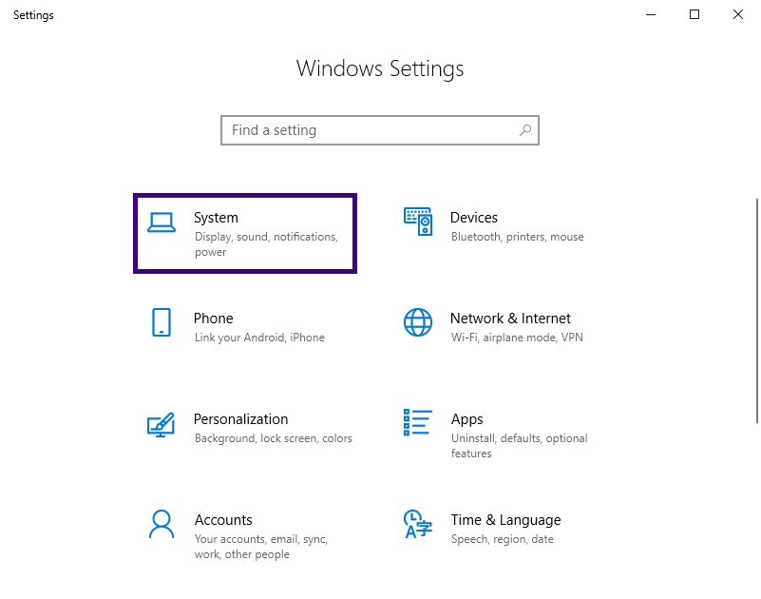This screenshot has width=761, height=599.
Task: Click the Phone icon
Action: tap(162, 322)
